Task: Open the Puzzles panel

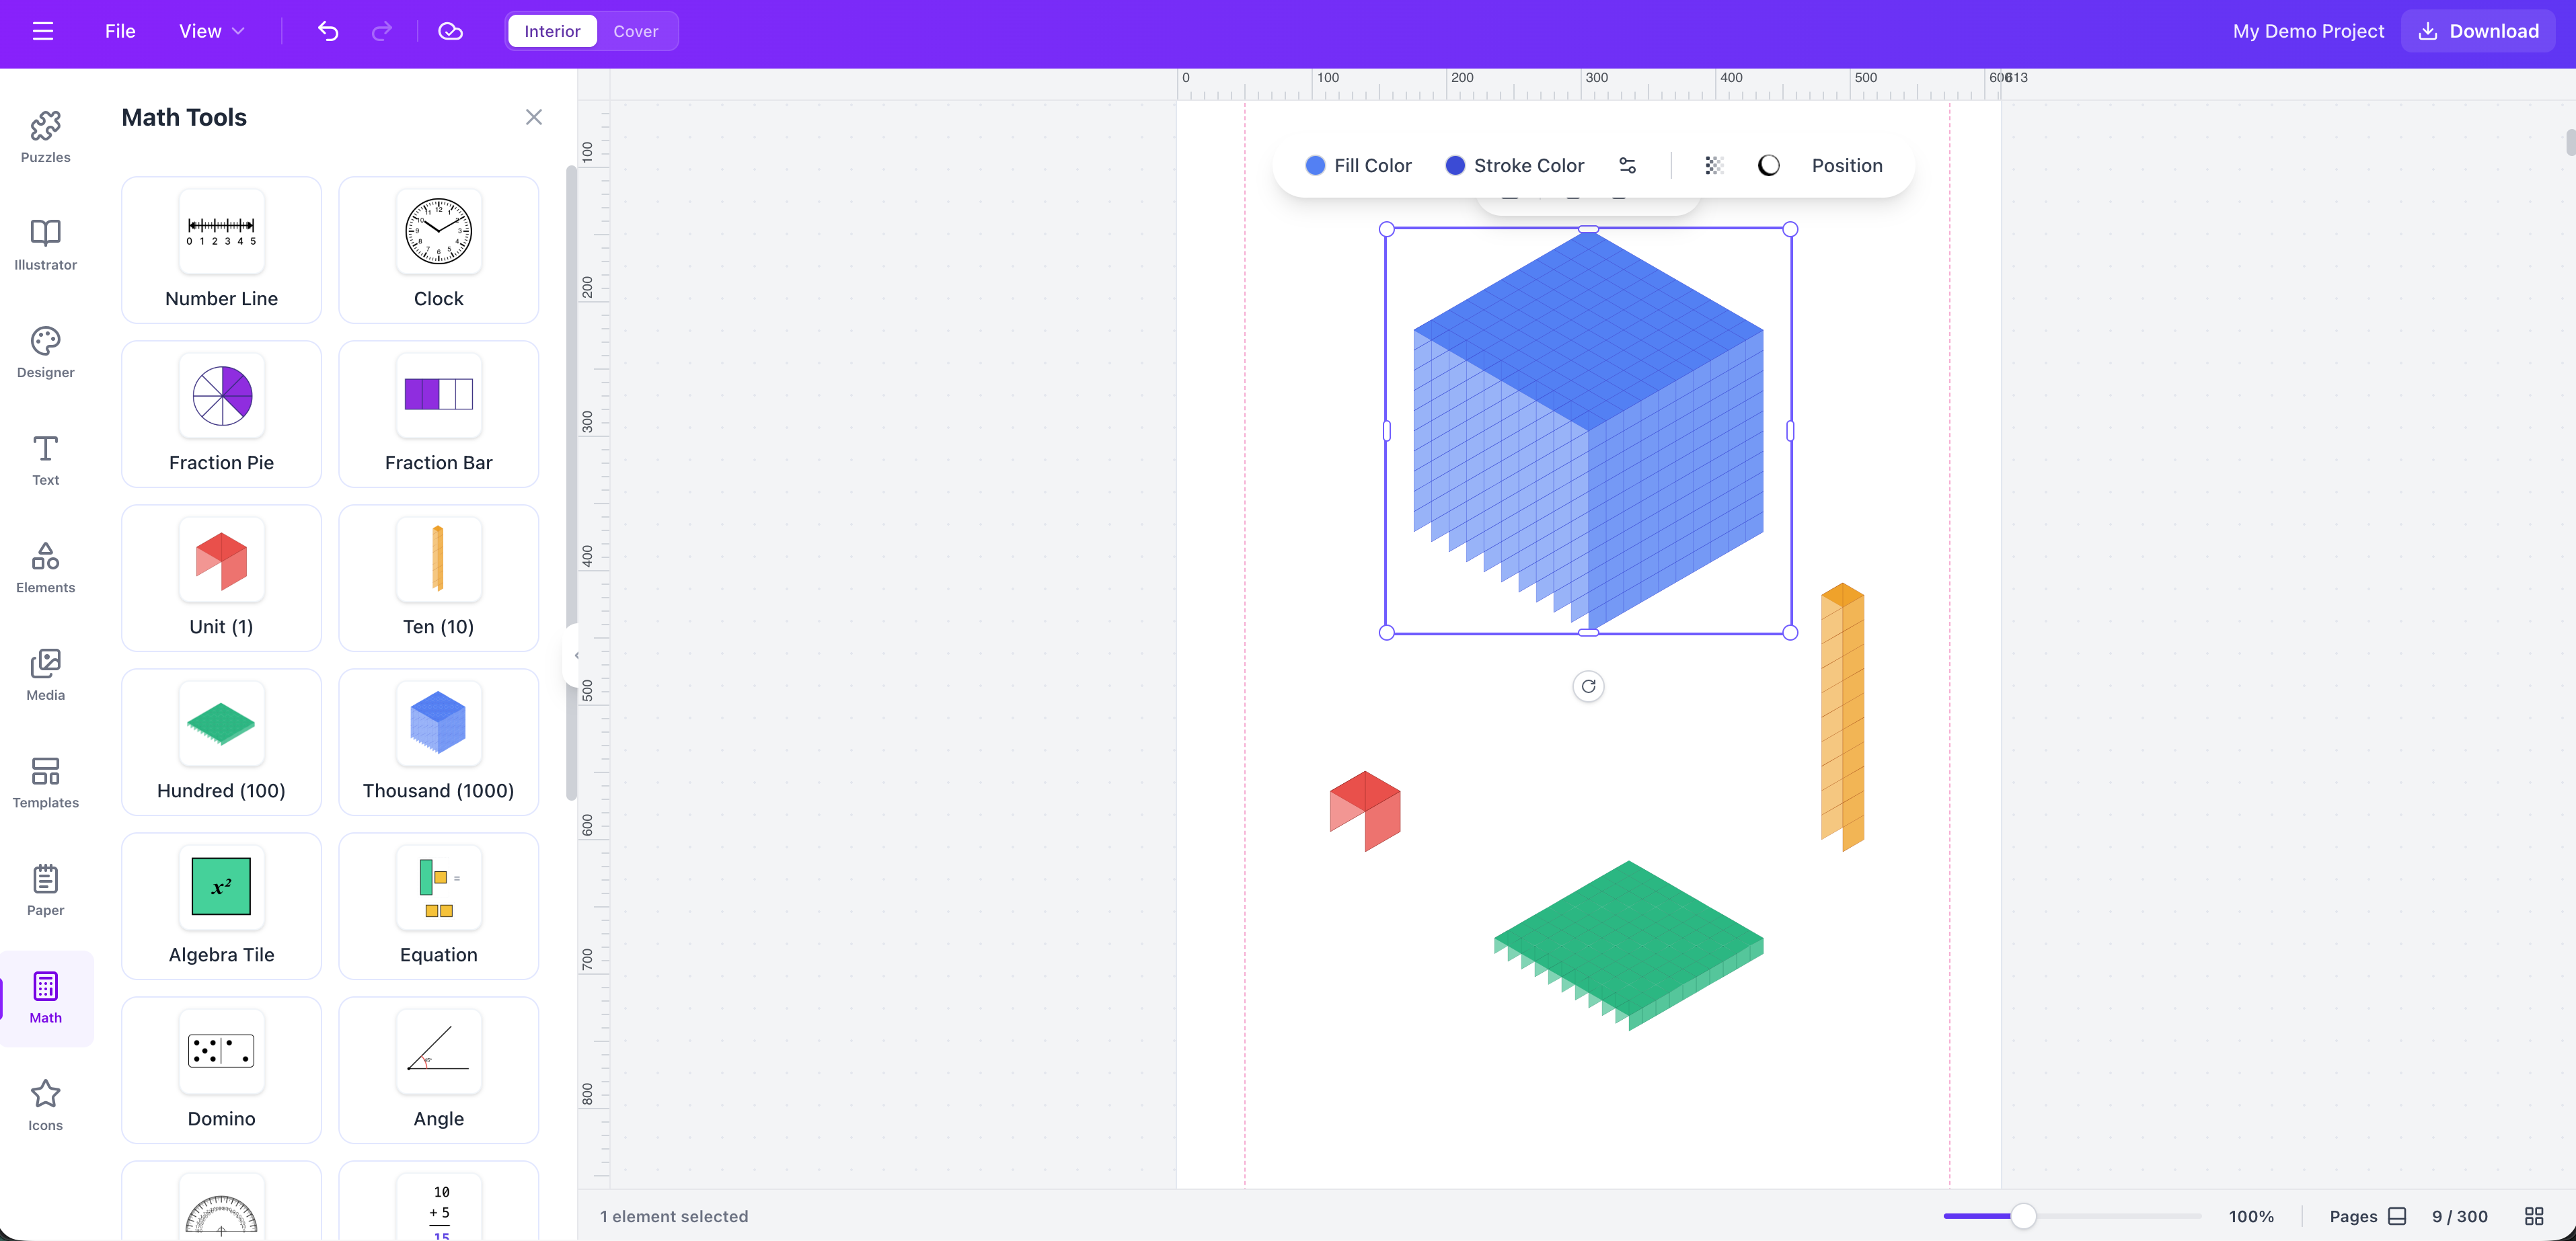Action: [45, 137]
